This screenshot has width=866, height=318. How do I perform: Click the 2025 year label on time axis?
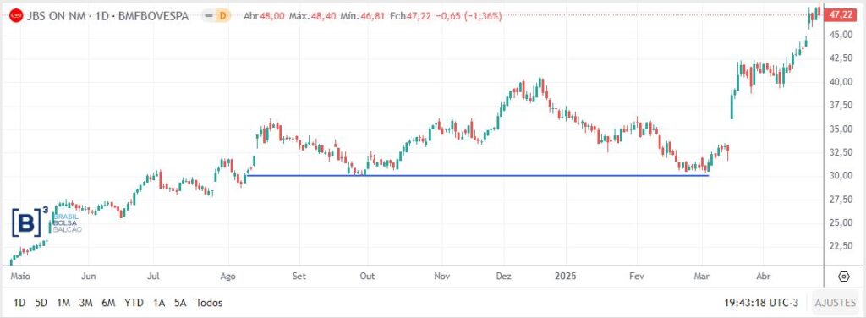click(x=566, y=276)
